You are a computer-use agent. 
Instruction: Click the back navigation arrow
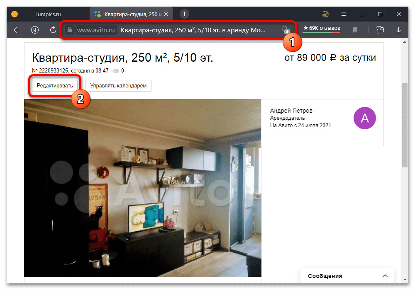(x=17, y=30)
